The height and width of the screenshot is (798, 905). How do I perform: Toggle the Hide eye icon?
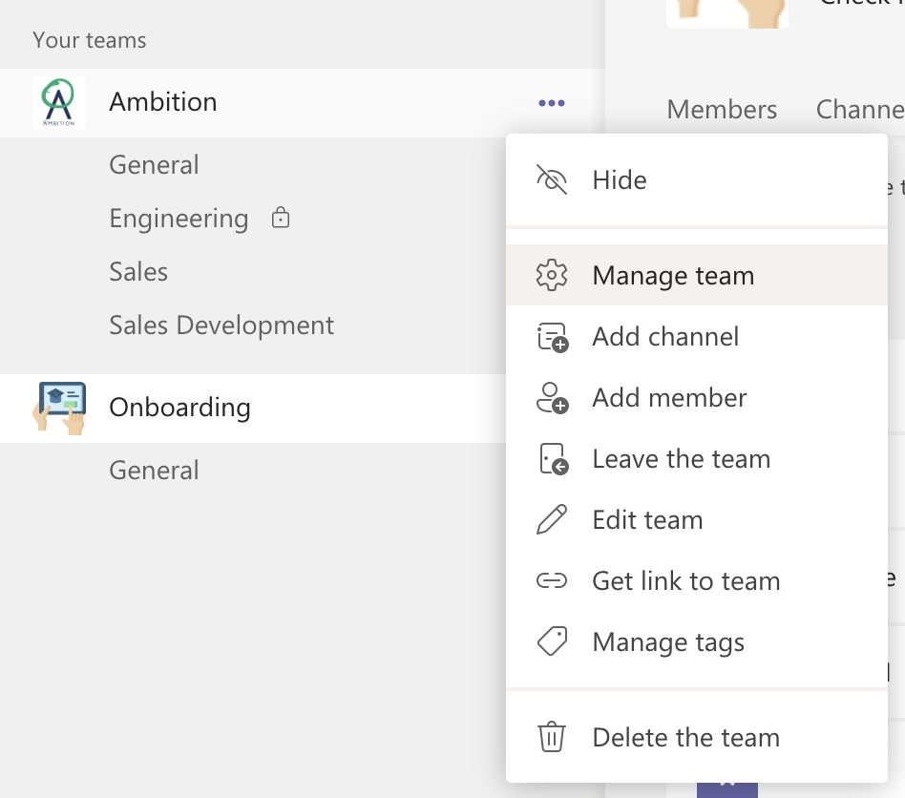(552, 180)
